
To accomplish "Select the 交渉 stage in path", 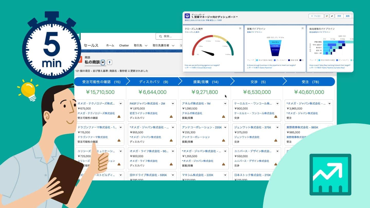I will coord(254,82).
